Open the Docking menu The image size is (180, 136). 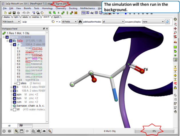point(73,9)
